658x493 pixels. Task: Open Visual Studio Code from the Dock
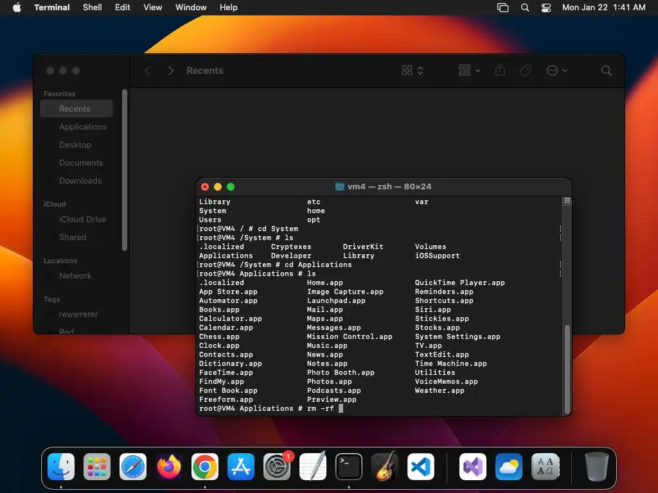(x=421, y=467)
